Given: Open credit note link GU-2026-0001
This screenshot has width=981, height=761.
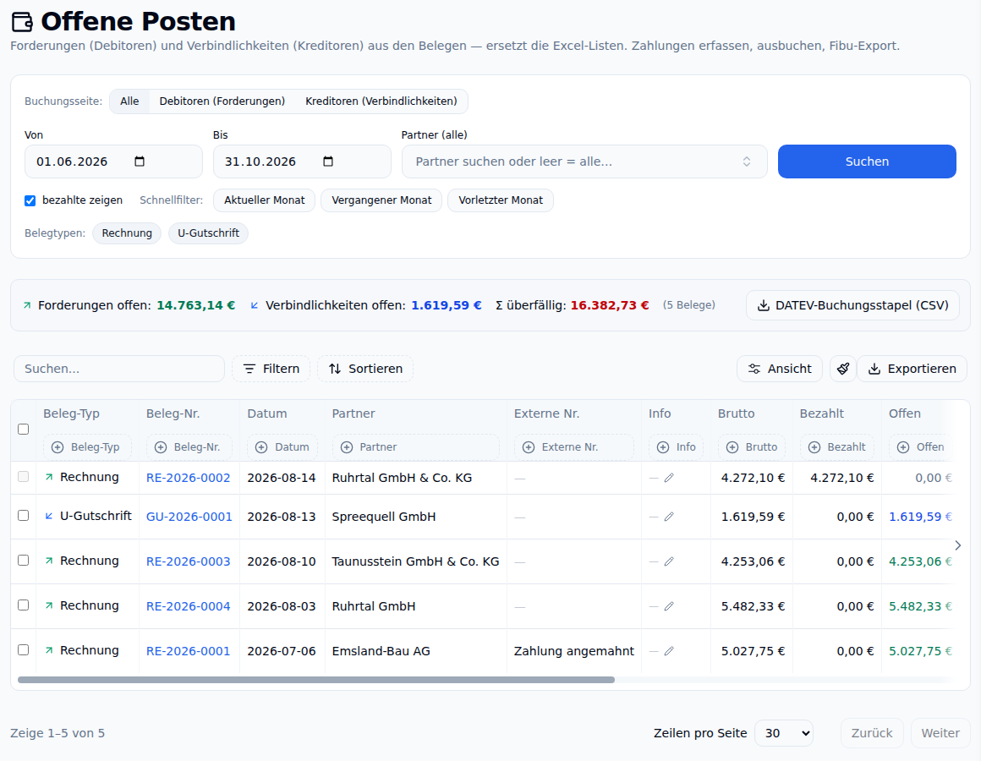Looking at the screenshot, I should click(x=189, y=517).
